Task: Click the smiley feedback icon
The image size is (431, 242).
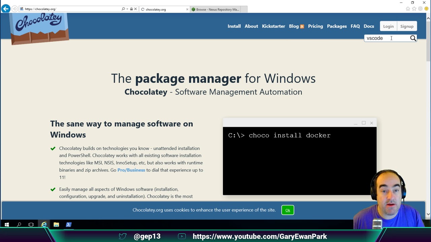Action: point(426,9)
